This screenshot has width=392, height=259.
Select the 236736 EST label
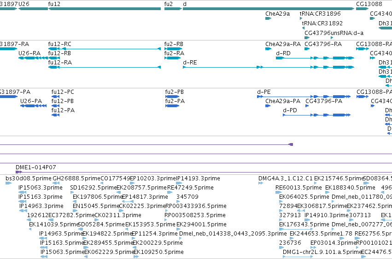[x=290, y=243]
